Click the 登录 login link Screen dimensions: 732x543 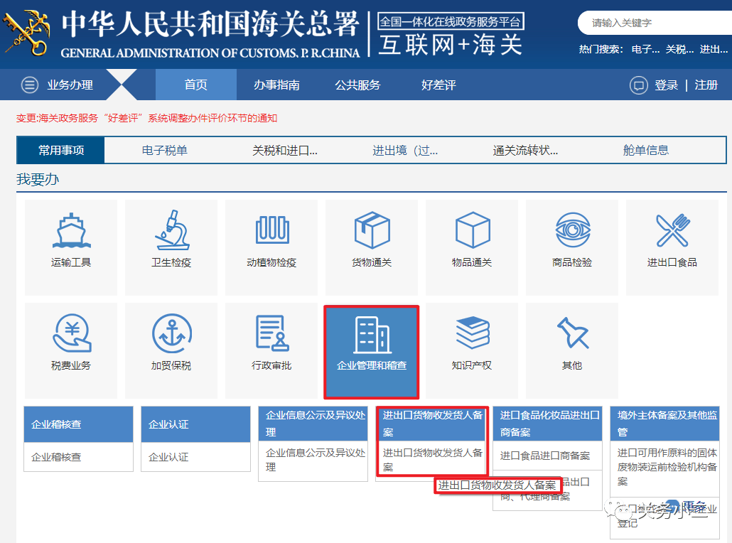coord(666,85)
